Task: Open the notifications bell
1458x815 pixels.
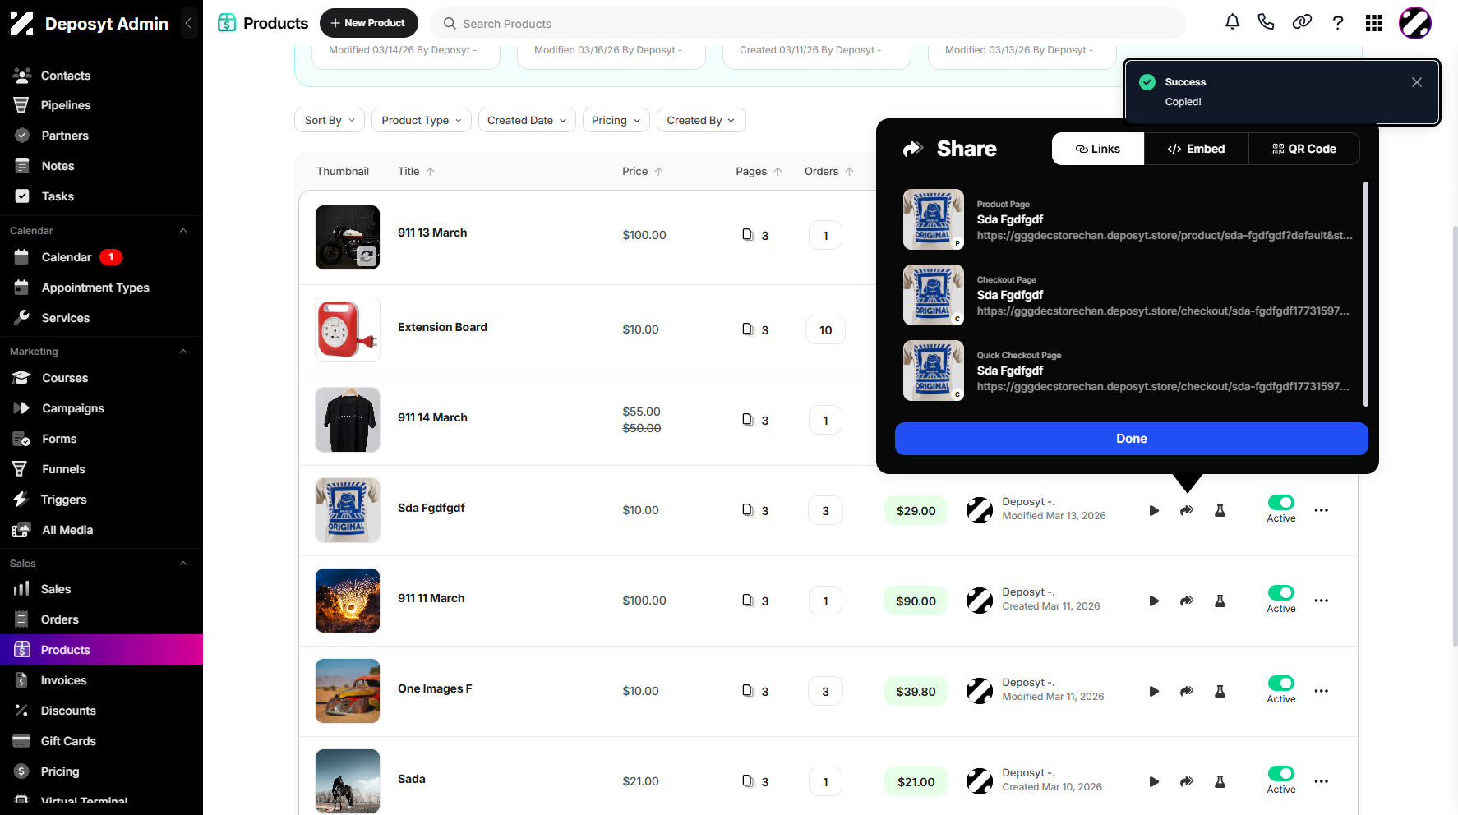Action: click(x=1232, y=23)
